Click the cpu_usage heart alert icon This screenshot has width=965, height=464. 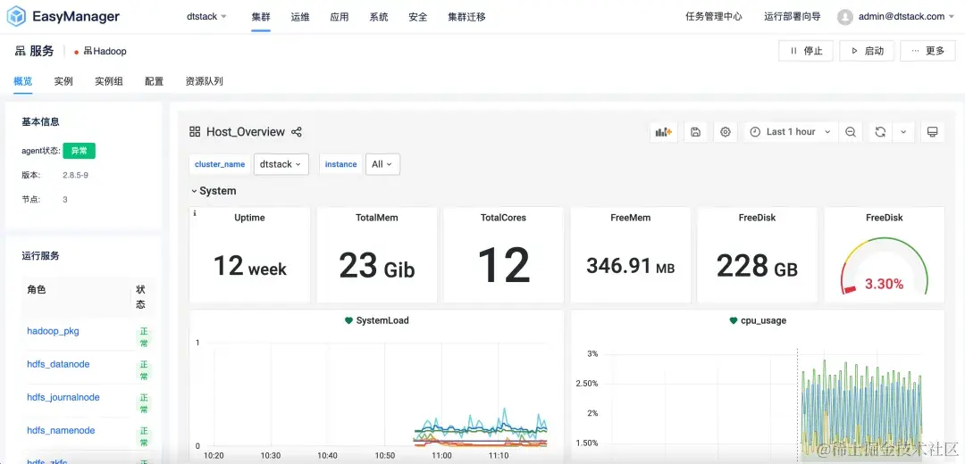733,320
